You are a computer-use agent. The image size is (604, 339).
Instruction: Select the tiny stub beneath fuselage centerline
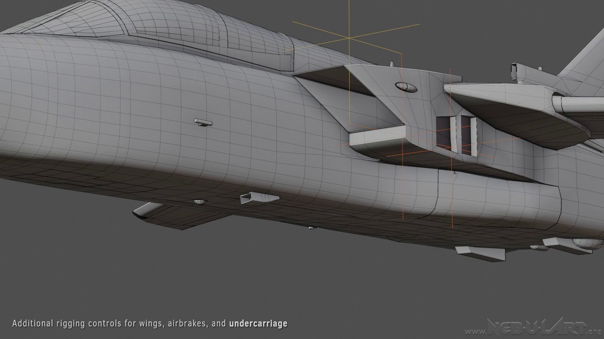(311, 228)
